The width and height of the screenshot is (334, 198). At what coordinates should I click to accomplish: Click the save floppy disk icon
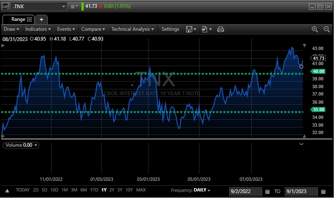pyautogui.click(x=189, y=29)
